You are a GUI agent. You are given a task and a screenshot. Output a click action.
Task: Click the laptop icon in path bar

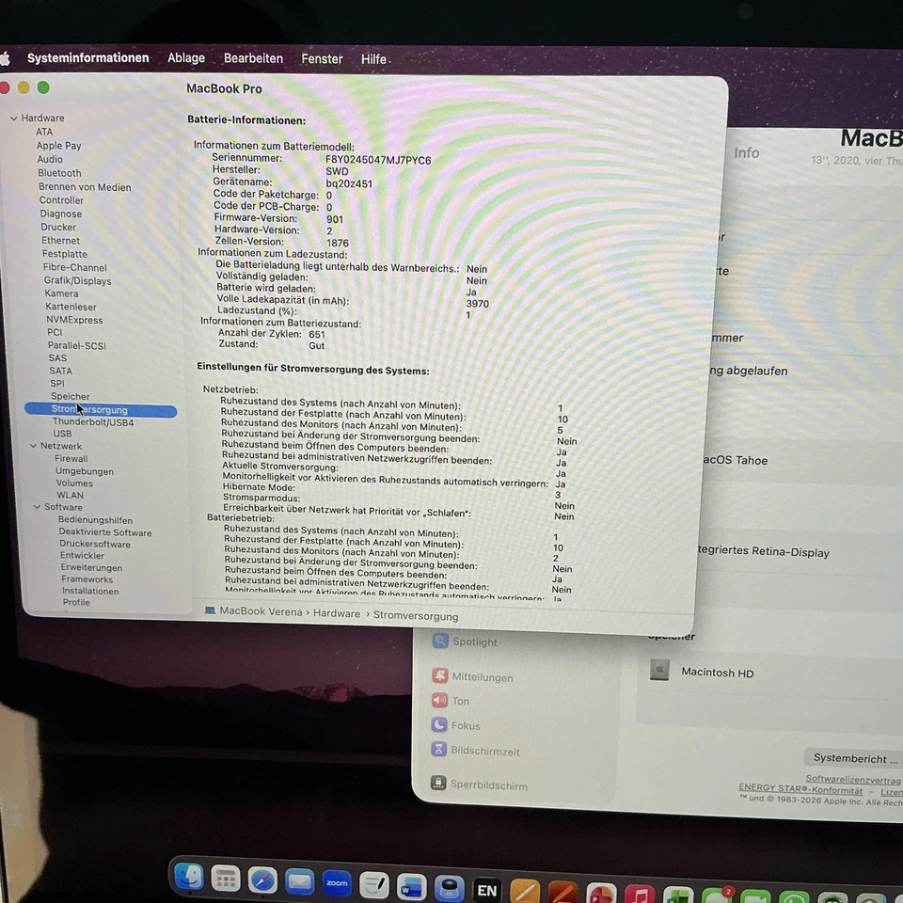pos(210,610)
